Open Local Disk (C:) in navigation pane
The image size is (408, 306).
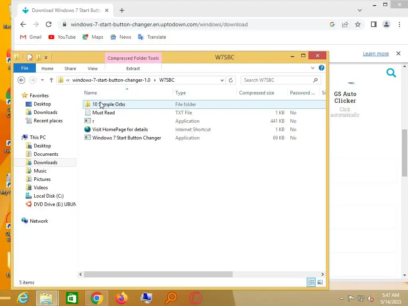(x=49, y=196)
